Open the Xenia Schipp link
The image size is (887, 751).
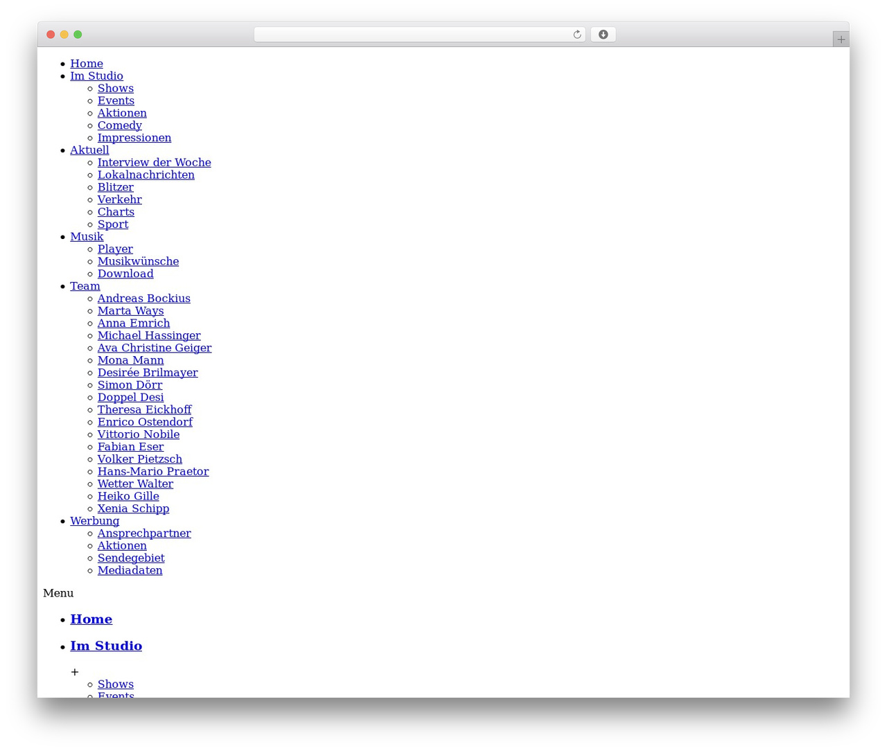(x=133, y=509)
